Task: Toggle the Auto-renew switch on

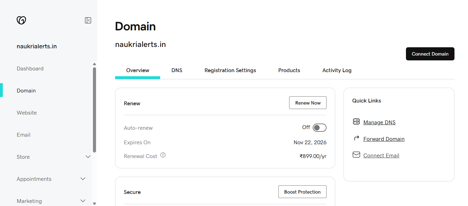Action: (x=319, y=128)
